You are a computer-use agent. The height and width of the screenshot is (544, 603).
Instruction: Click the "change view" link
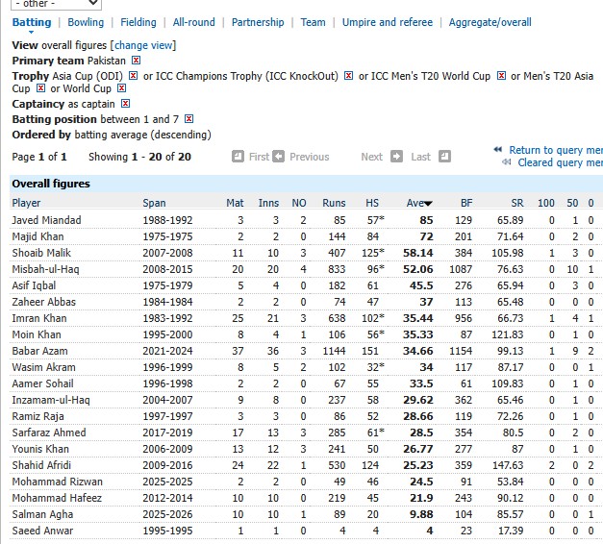pyautogui.click(x=143, y=45)
